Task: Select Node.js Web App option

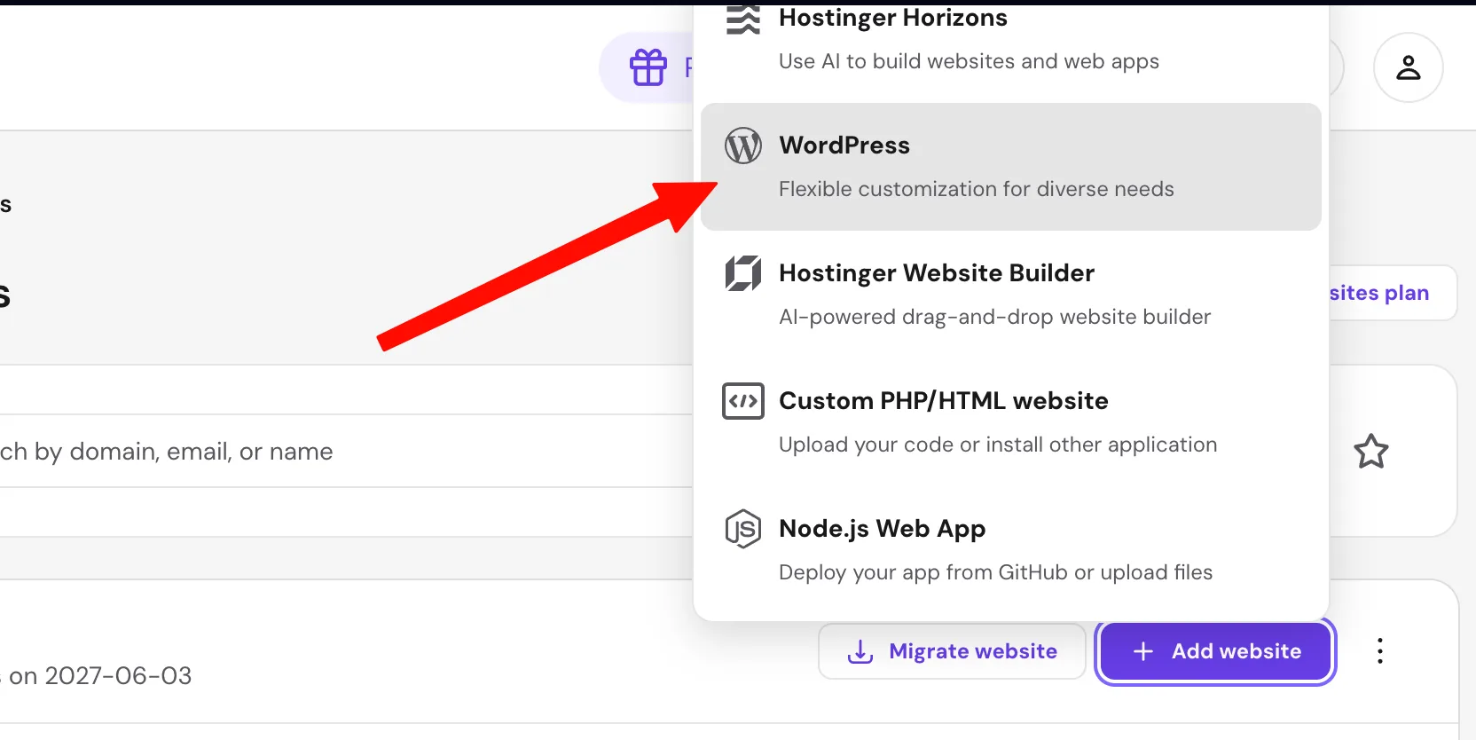Action: [x=1011, y=550]
